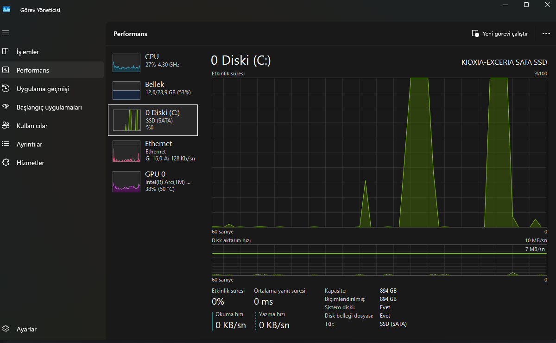Click the Tür SSD (SATA) value
556x343 pixels.
tap(393, 324)
